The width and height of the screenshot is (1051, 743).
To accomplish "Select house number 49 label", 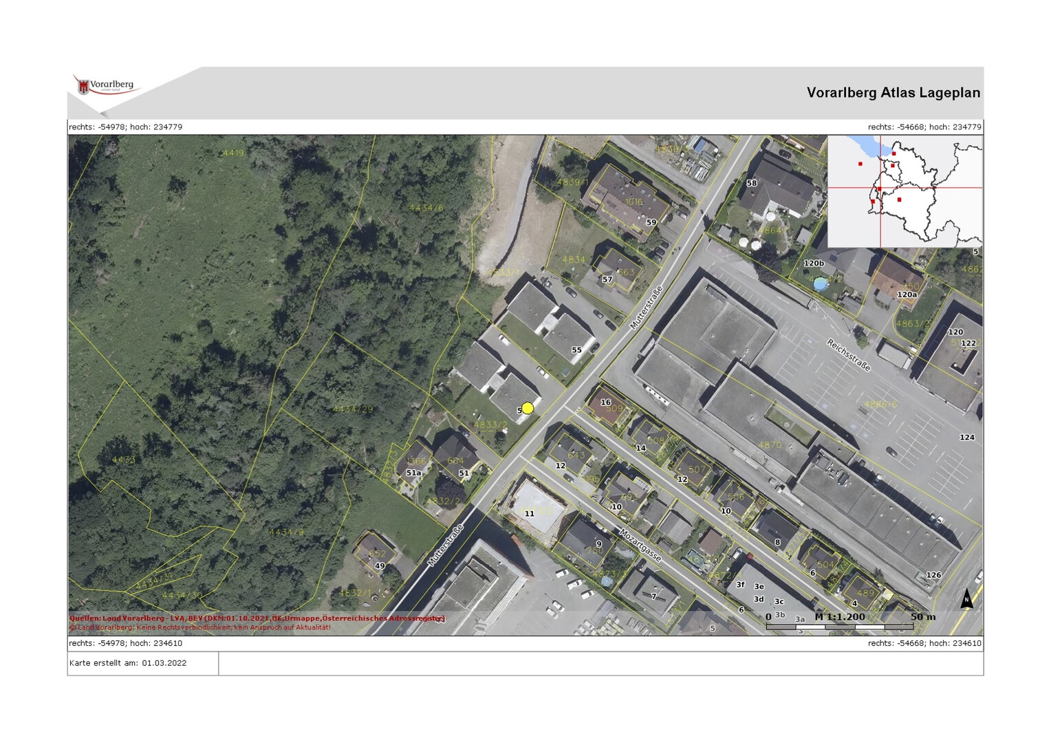I will [380, 566].
